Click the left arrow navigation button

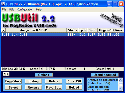(4, 74)
